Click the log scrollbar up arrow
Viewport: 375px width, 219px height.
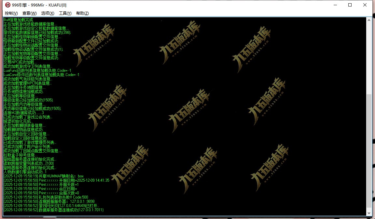click(x=369, y=20)
